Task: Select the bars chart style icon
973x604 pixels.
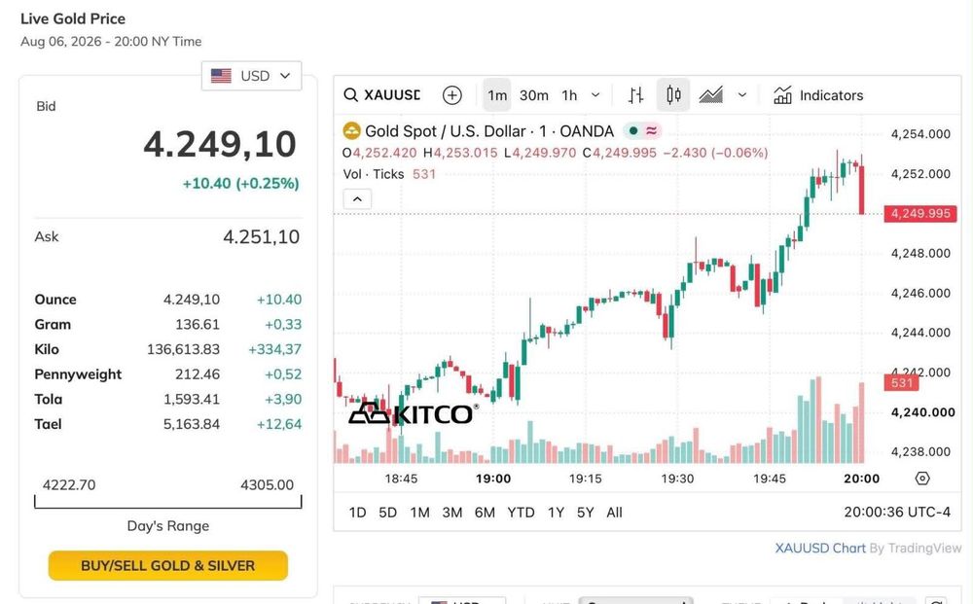Action: [635, 95]
